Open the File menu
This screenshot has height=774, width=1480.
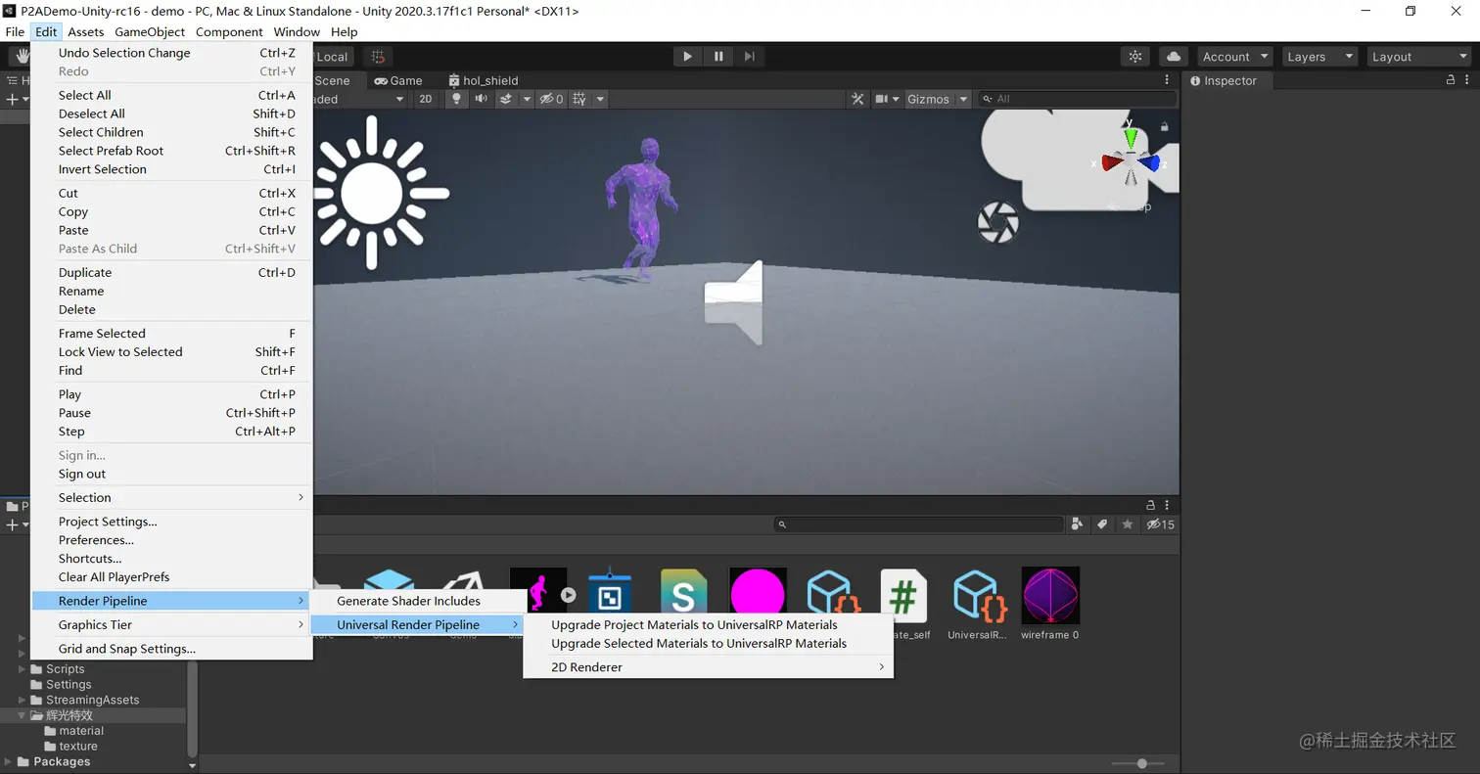pyautogui.click(x=15, y=31)
